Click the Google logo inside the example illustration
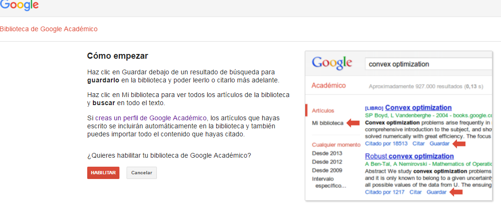Screen dimensions: 501x206 click(332, 63)
